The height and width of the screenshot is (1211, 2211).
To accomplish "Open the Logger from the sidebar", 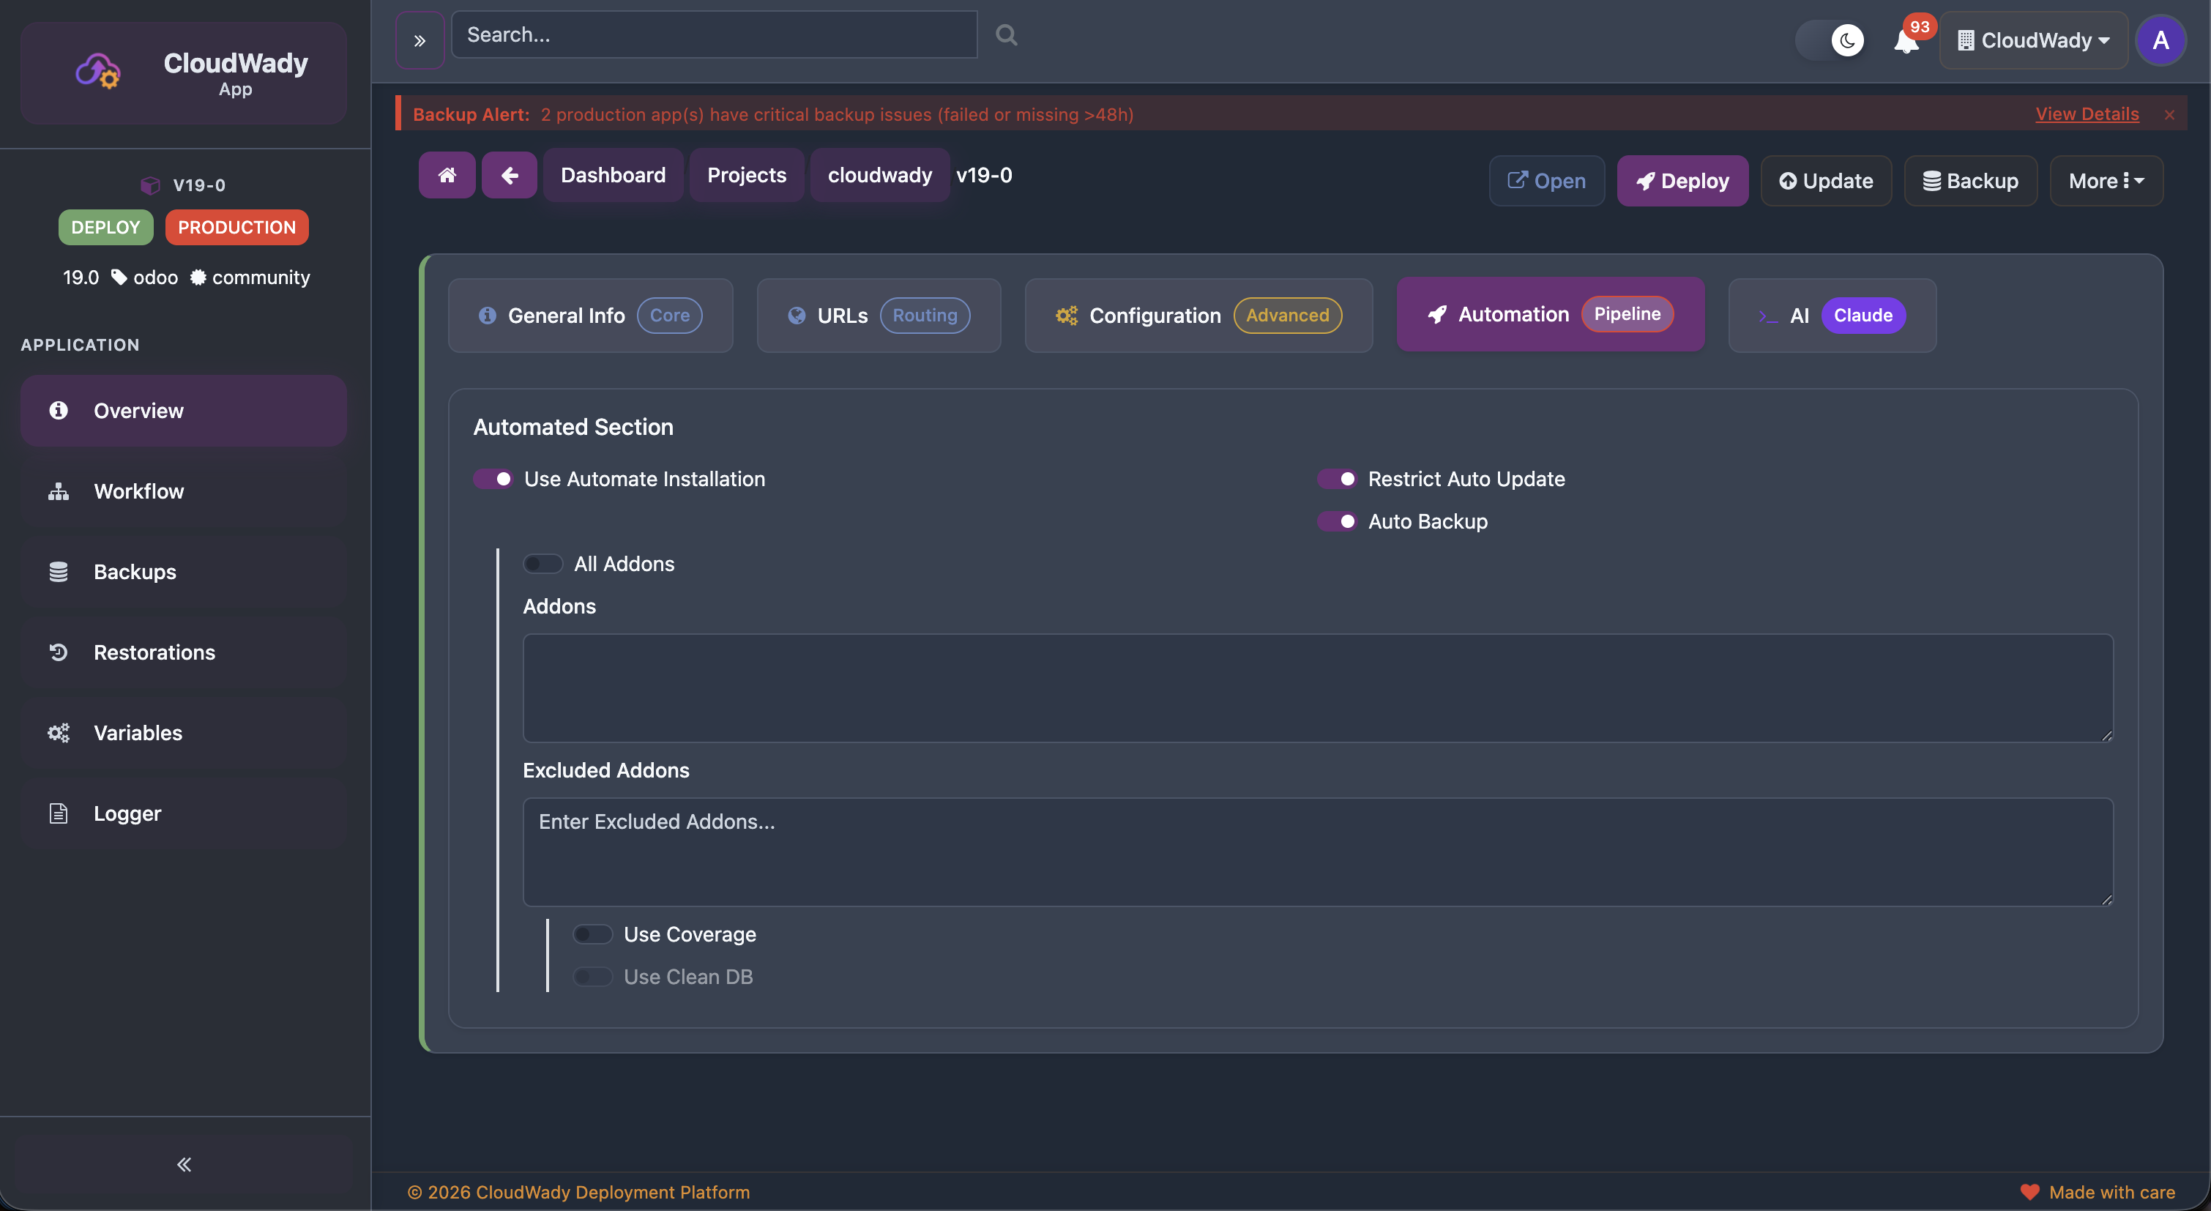I will click(127, 813).
